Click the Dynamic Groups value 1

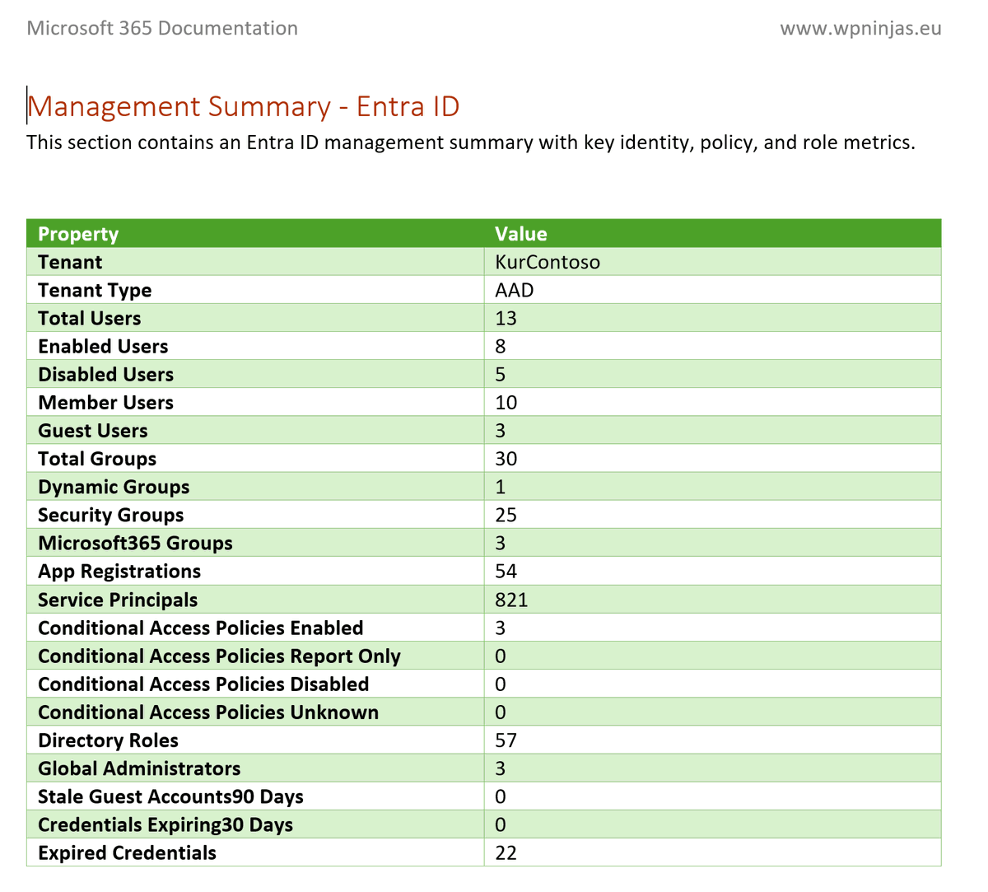pyautogui.click(x=501, y=487)
